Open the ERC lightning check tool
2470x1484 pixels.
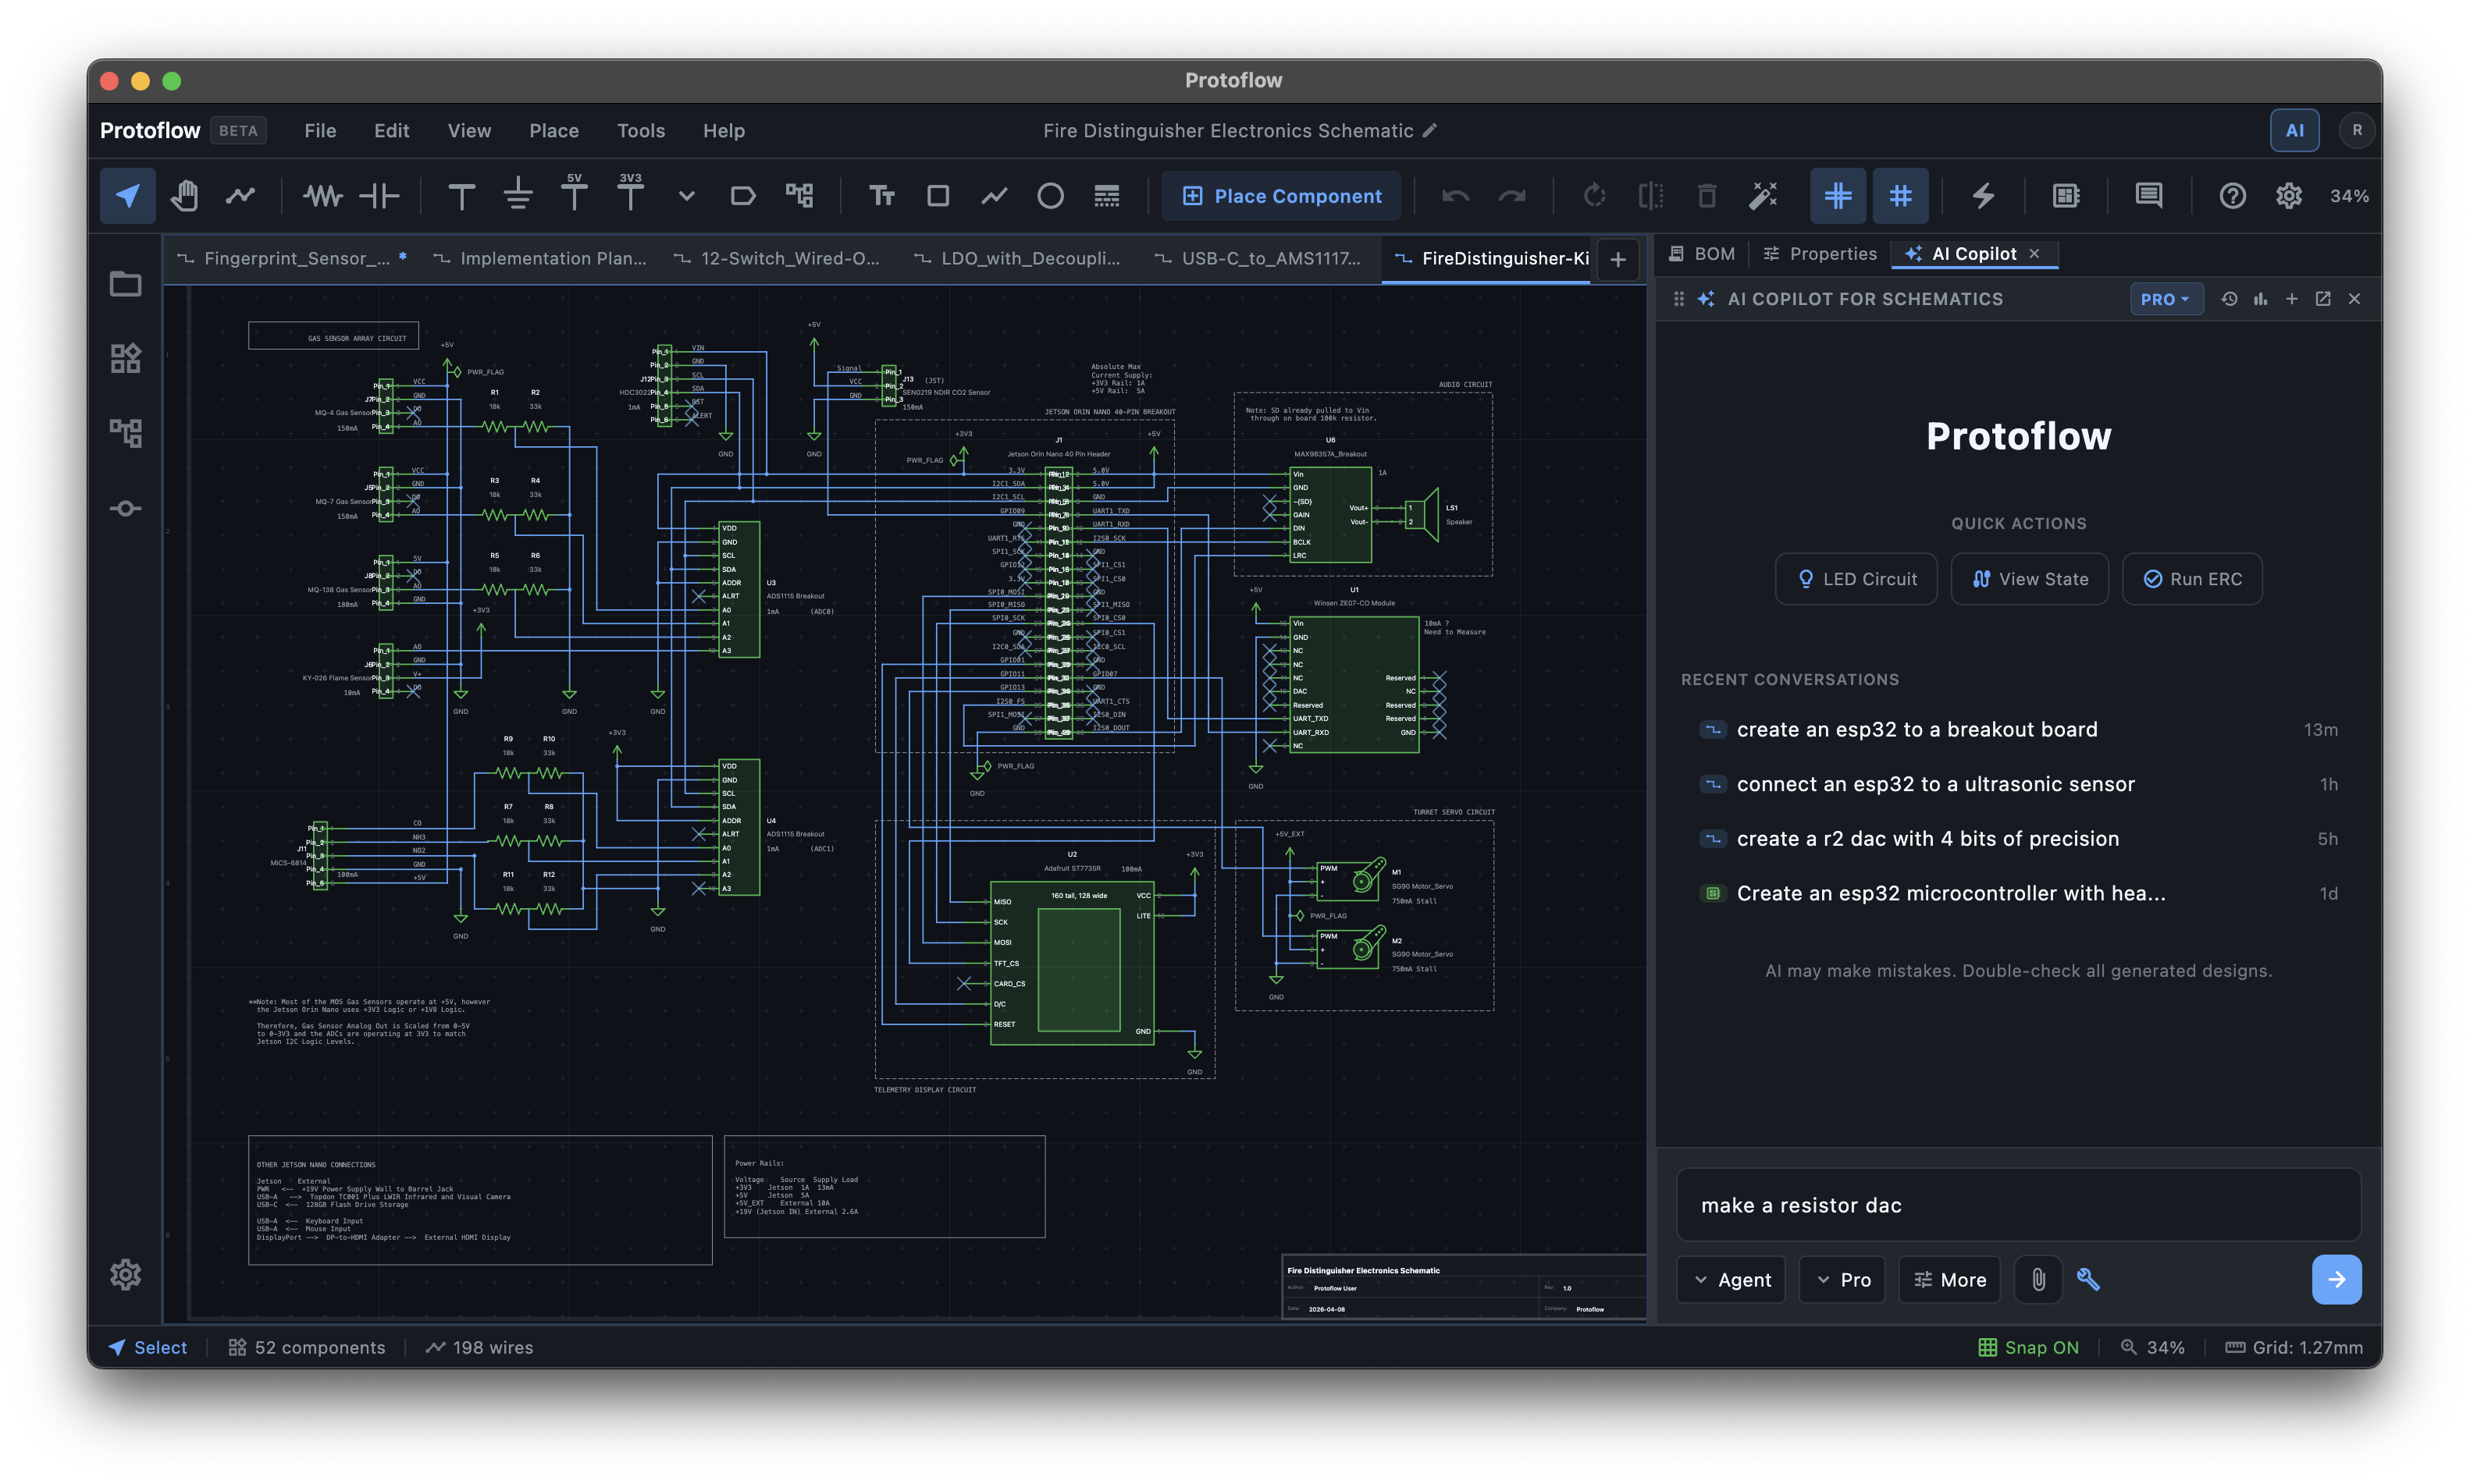1984,195
